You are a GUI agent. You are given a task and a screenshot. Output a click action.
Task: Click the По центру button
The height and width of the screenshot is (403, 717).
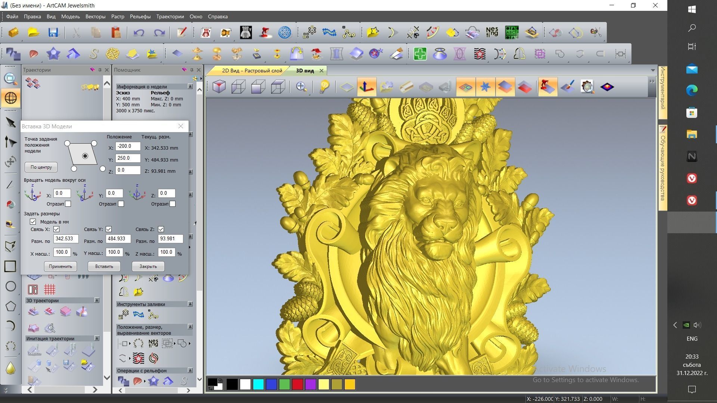(x=41, y=167)
